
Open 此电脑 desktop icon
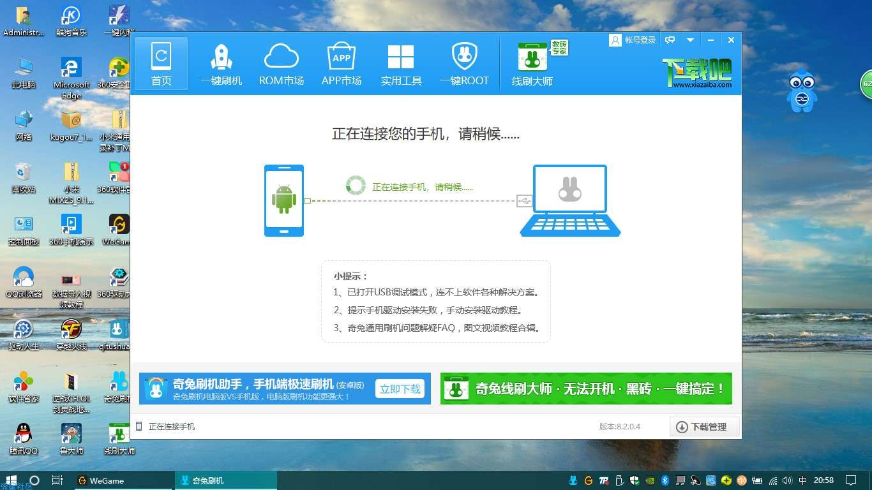click(x=24, y=73)
